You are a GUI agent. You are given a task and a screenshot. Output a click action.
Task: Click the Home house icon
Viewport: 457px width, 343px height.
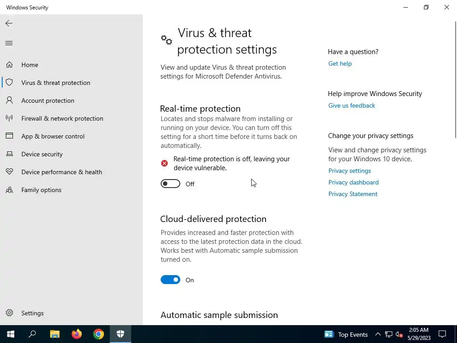pos(9,64)
